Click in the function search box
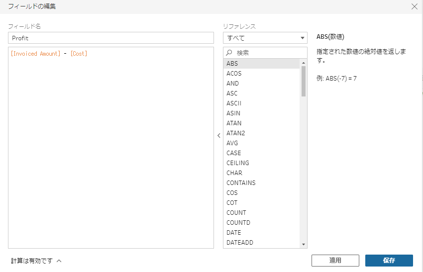423x272 pixels. (x=269, y=53)
